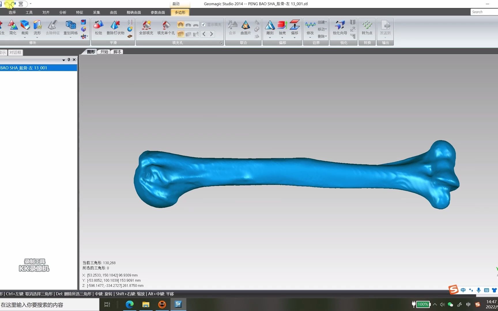Open the 对话框 panel tab
Screen dimensions: 498x311
(15, 52)
